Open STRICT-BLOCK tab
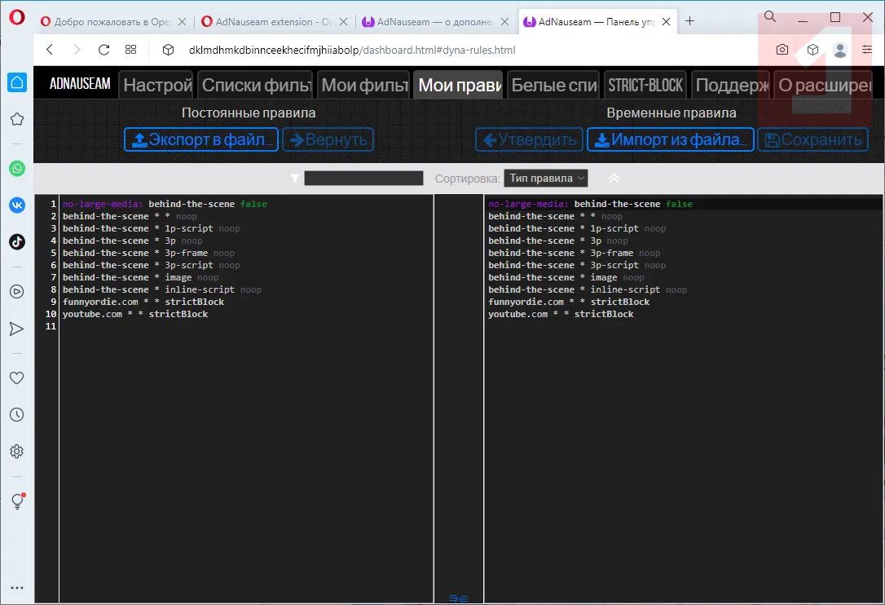The width and height of the screenshot is (885, 605). (x=645, y=85)
